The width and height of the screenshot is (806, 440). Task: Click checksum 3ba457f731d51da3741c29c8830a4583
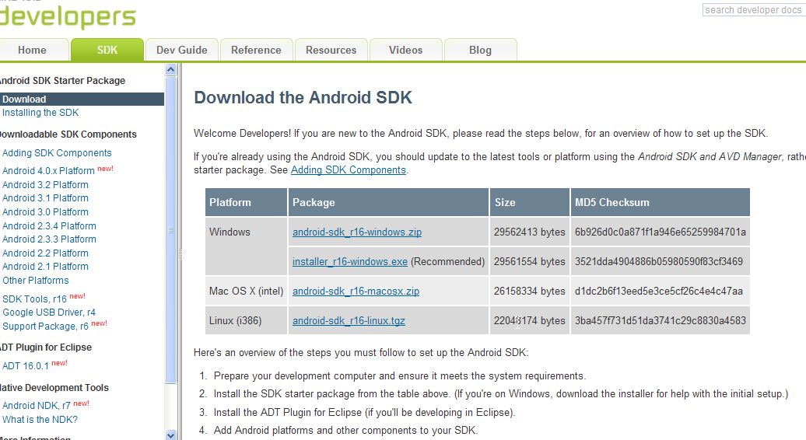click(660, 320)
